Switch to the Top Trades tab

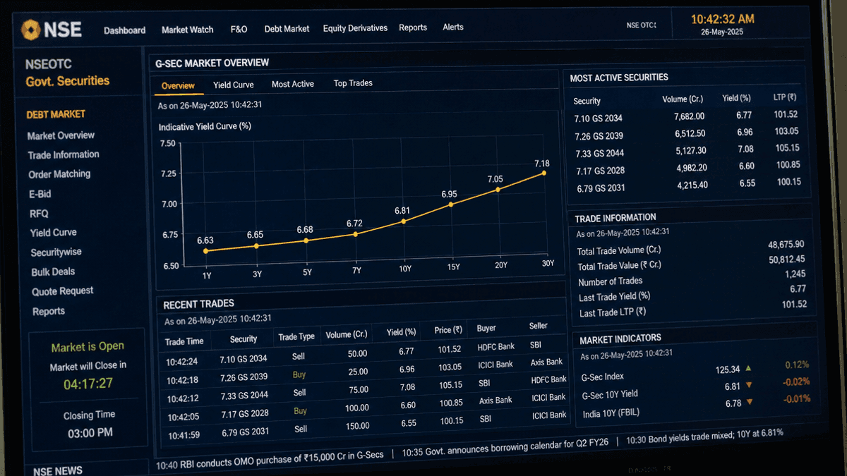353,83
